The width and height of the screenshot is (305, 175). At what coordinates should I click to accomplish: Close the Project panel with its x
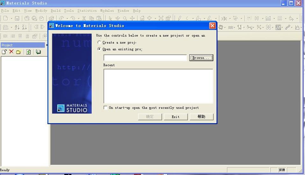[x=47, y=45]
